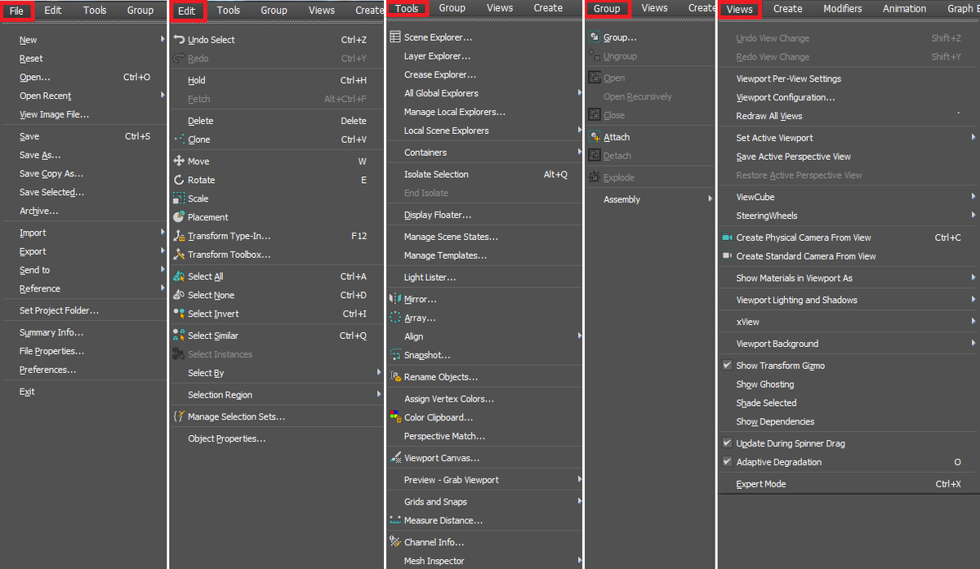Expand the ViewCube submenu
980x569 pixels.
coord(973,197)
